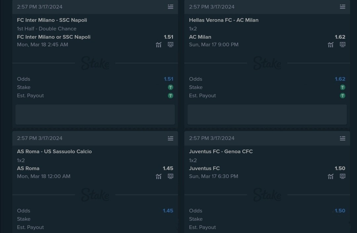The image size is (357, 233).
Task: View statistics chart for Inter Milano - Napoli
Action: click(159, 45)
